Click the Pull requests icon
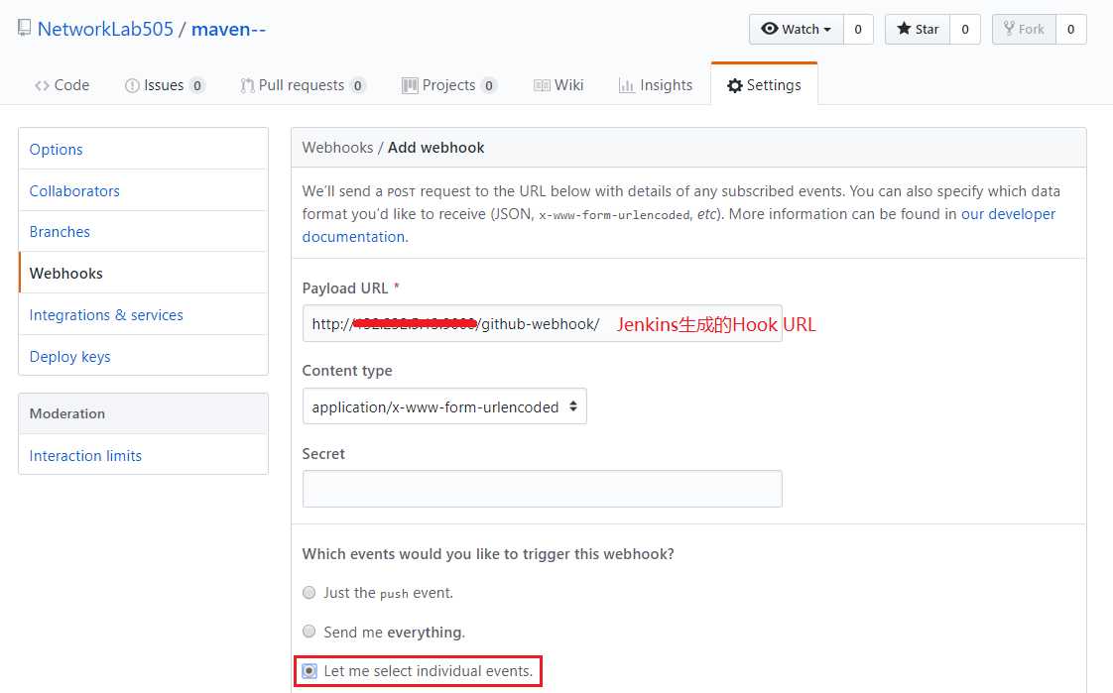The image size is (1113, 693). 247,86
